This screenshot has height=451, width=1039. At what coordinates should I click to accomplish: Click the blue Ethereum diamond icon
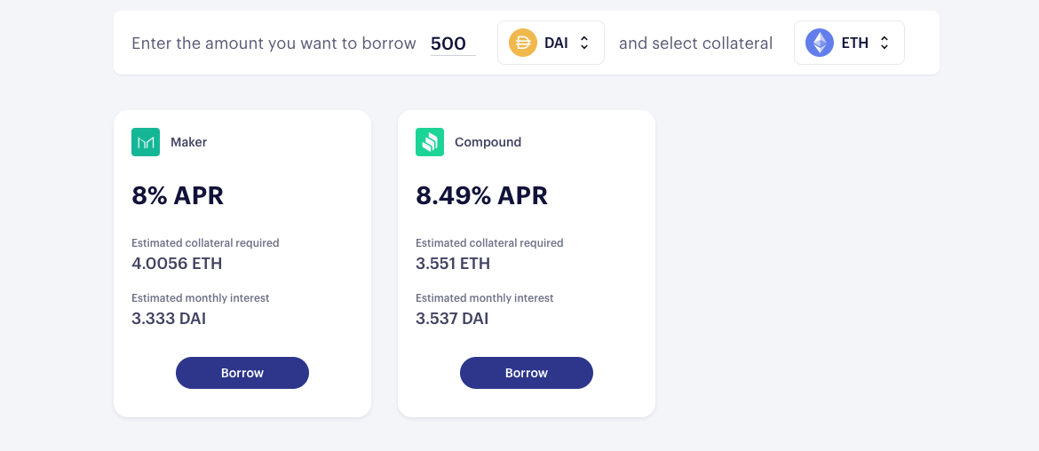(x=820, y=43)
